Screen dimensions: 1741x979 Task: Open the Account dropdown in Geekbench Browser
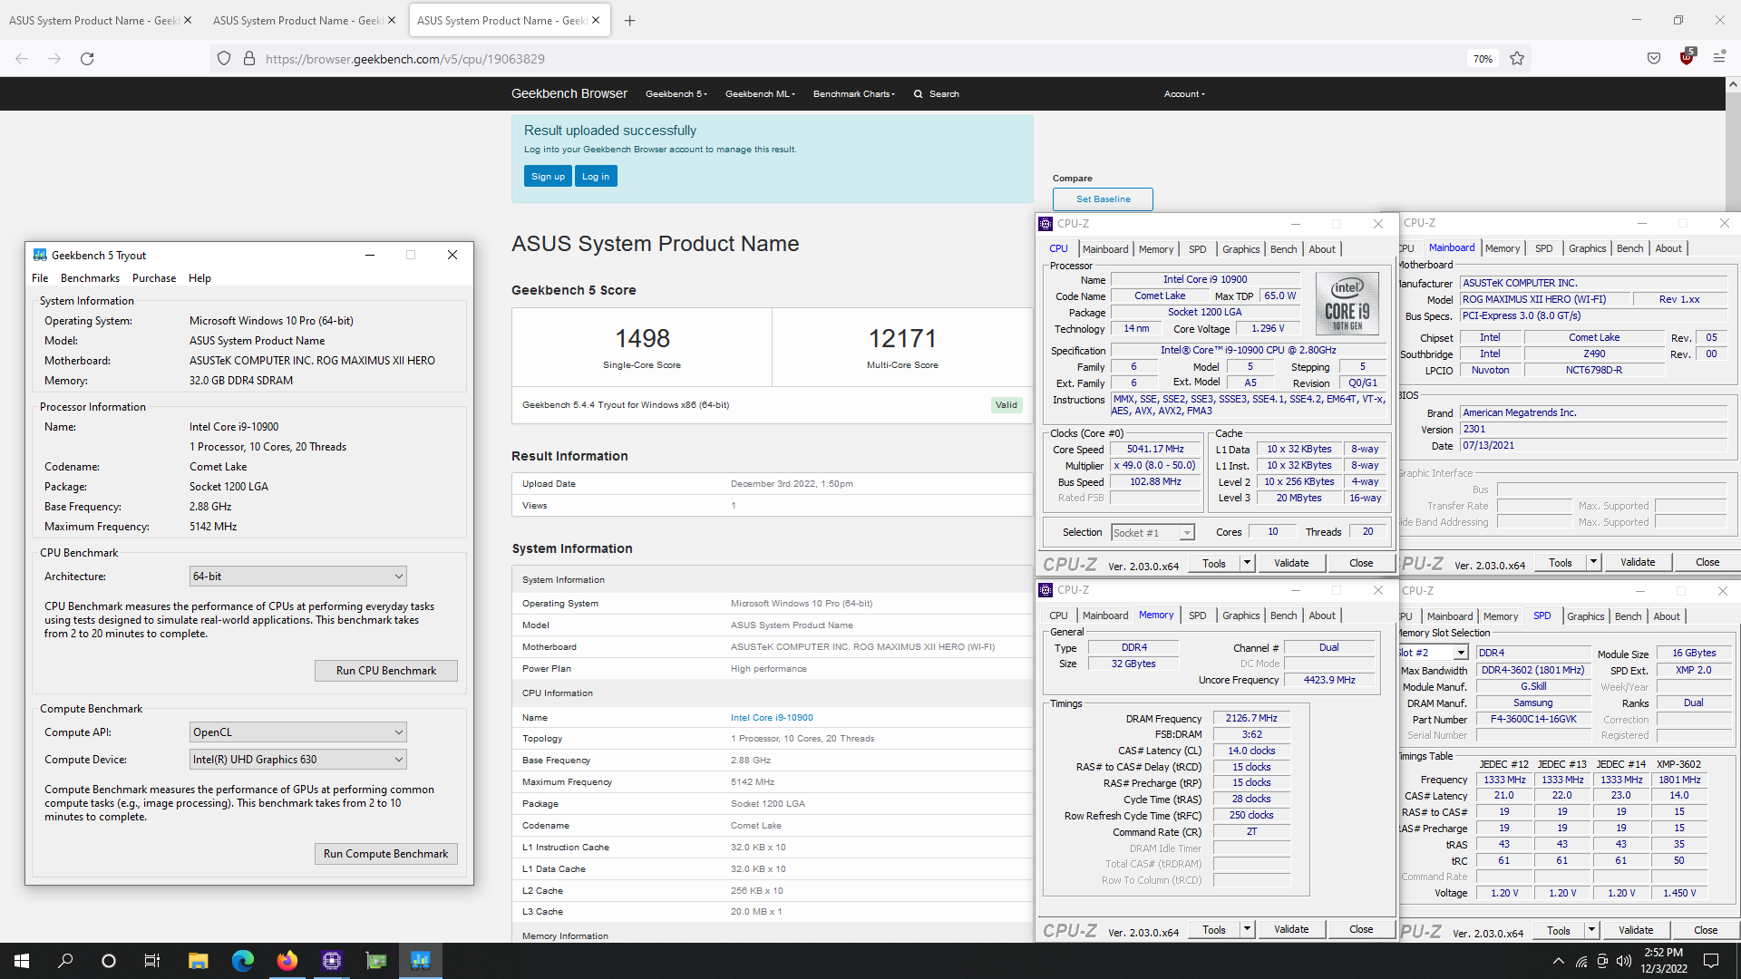[1184, 94]
